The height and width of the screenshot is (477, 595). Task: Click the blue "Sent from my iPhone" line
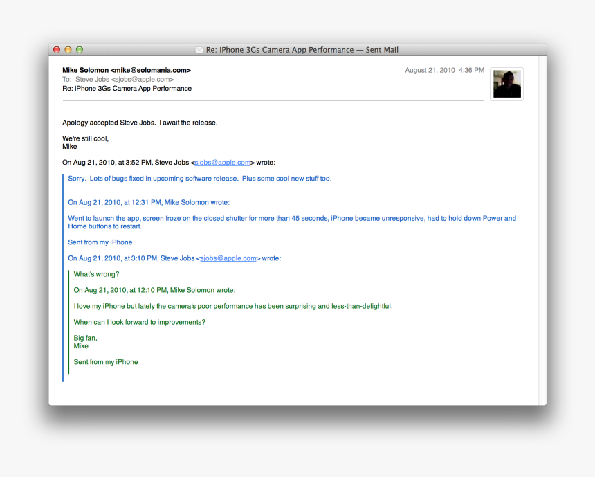(x=100, y=242)
